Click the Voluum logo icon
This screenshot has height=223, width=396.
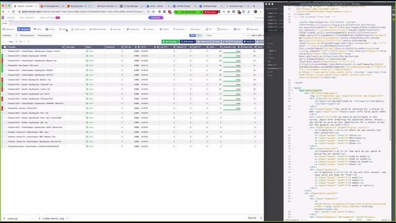click(x=2, y=18)
